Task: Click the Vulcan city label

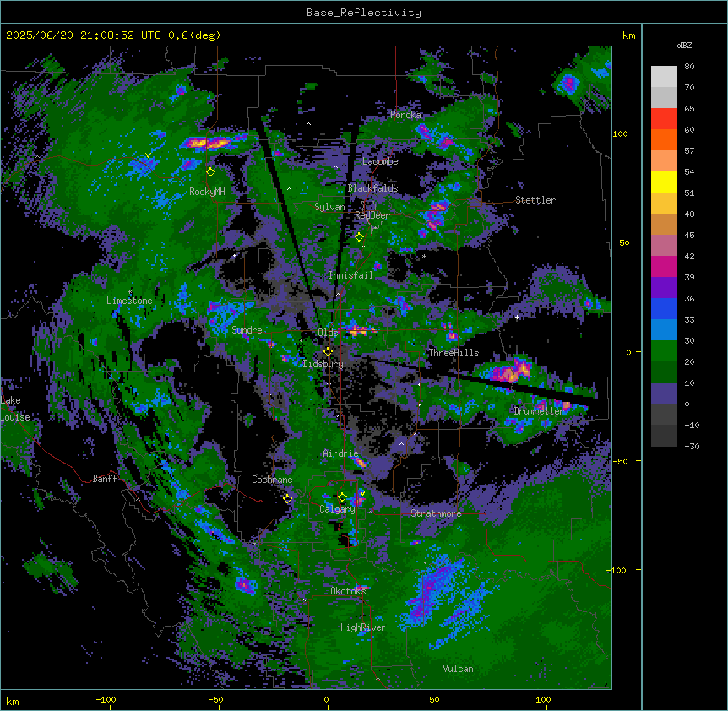Action: click(458, 669)
